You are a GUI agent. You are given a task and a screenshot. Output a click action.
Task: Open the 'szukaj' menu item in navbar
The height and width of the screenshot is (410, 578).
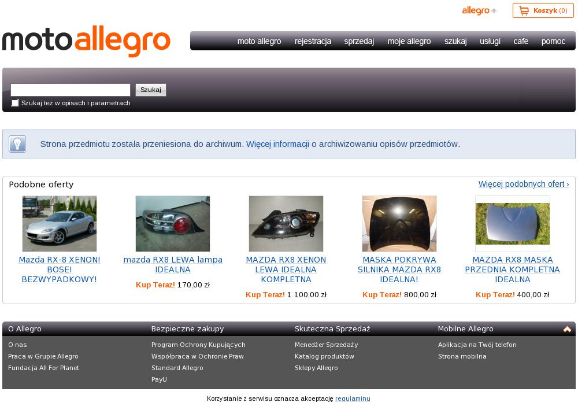(x=455, y=41)
